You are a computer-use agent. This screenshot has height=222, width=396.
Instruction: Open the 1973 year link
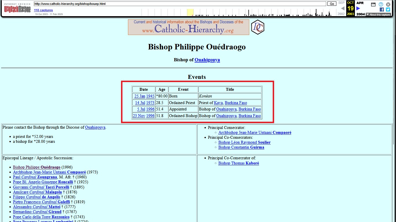coord(150,103)
